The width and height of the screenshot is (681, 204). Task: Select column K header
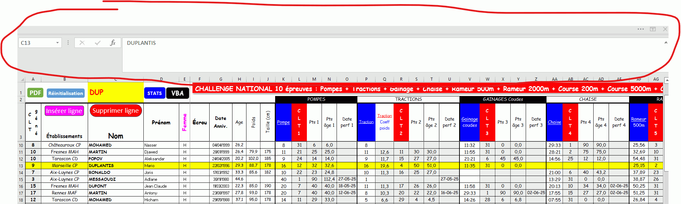[283, 79]
